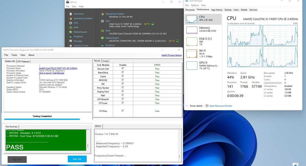
Task: Click green CPU temperature indicator at 40 °C
Action: [x=153, y=24]
